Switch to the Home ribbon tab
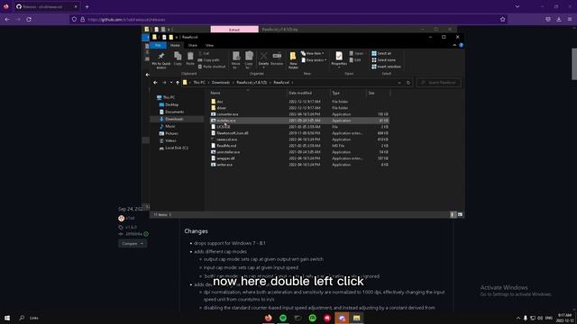 pos(175,45)
